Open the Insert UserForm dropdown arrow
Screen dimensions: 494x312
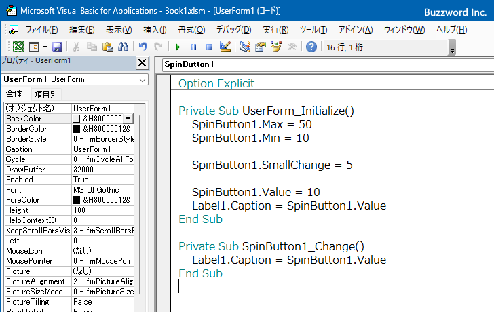coord(45,47)
